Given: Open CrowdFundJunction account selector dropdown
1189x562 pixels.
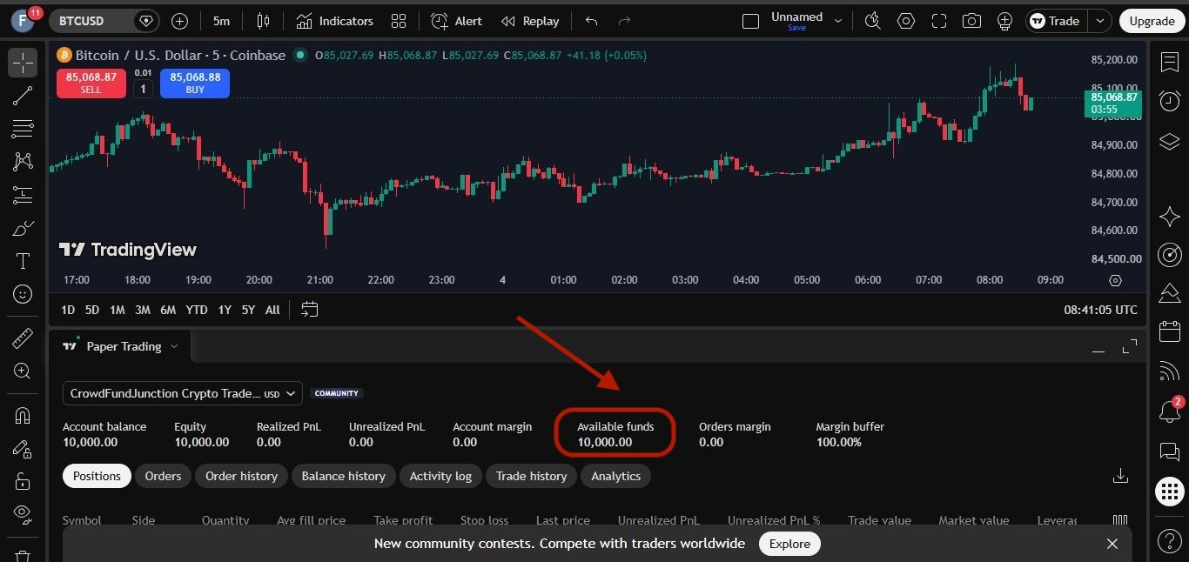Looking at the screenshot, I should coord(183,393).
